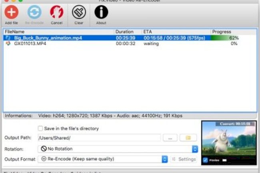Sort by the Progress column header
Image resolution: width=260 pixels, height=173 pixels.
(x=234, y=32)
